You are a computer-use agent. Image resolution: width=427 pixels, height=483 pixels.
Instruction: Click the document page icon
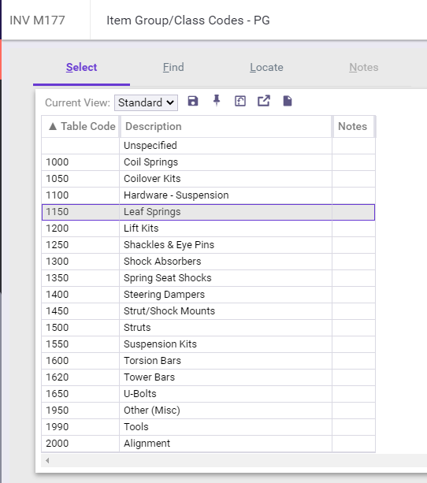tap(287, 101)
